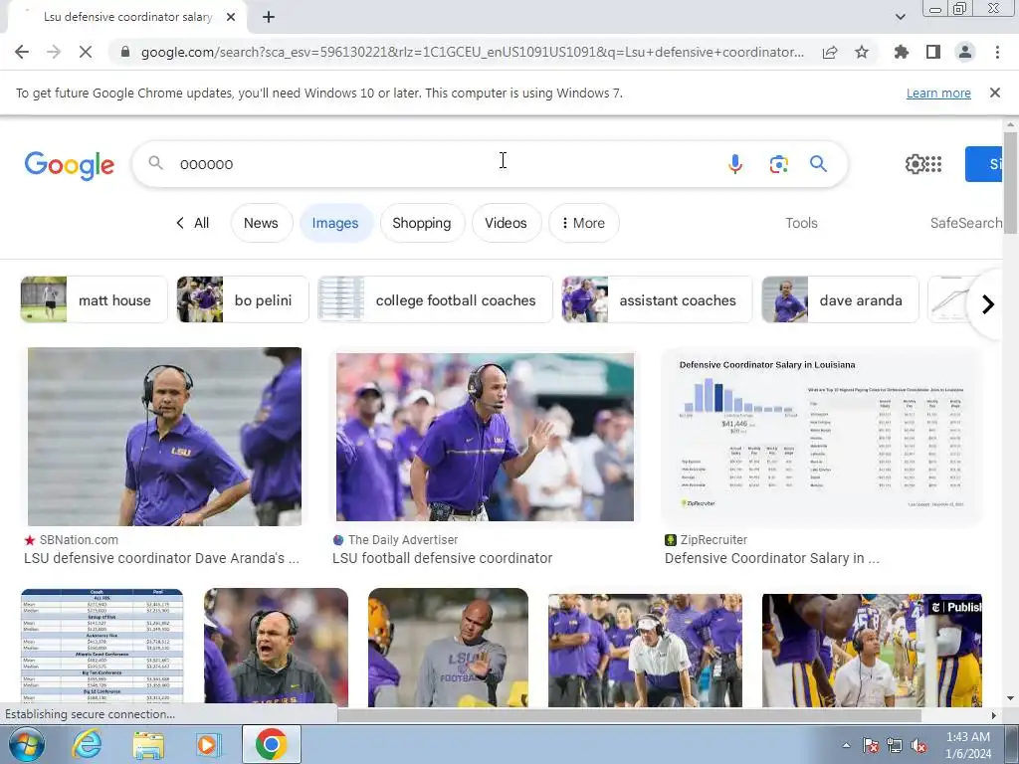Open the LSU defensive coordinator Dave Aranda's link
Viewport: 1019px width, 764px height.
tap(162, 558)
